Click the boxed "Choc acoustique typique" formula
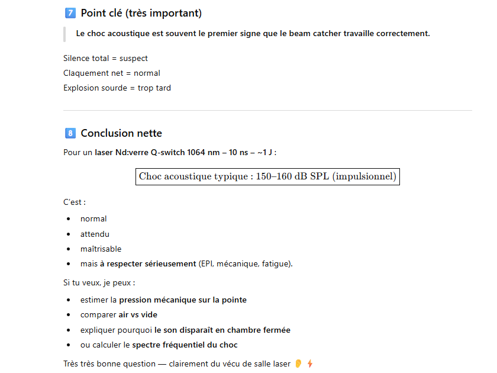This screenshot has width=497, height=373. tap(267, 176)
